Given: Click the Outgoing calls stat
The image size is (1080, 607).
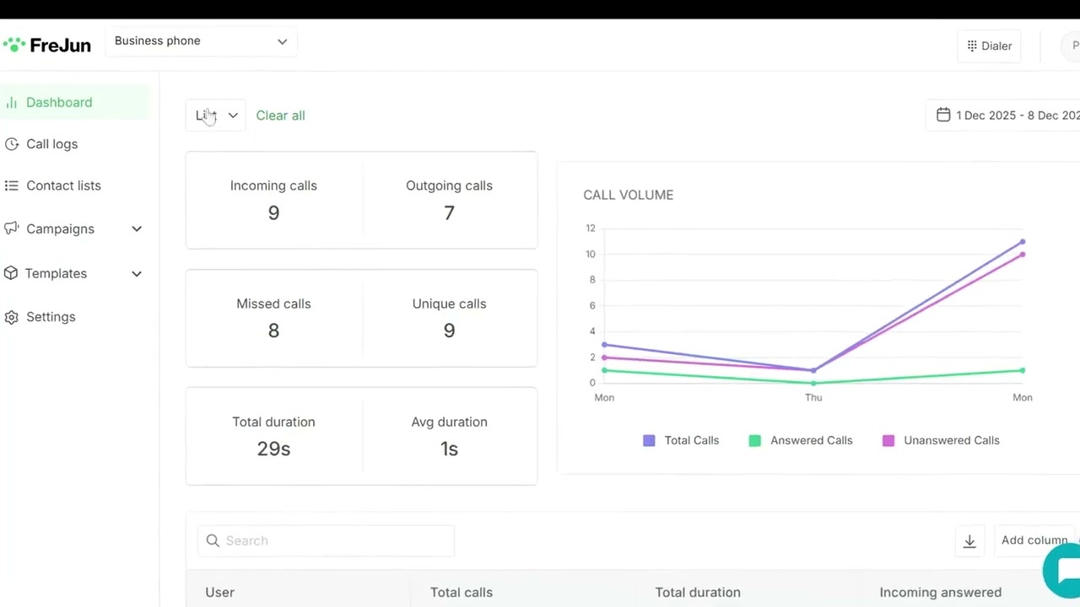Looking at the screenshot, I should pos(449,201).
